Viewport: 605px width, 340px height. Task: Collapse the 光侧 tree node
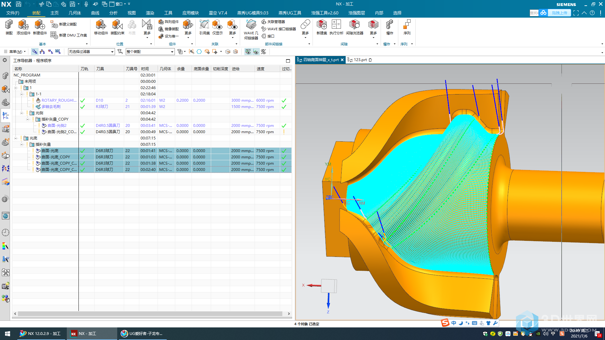22,113
